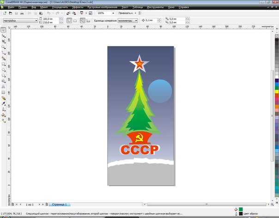Open the Файл menu
This screenshot has height=218, width=279.
point(11,7)
